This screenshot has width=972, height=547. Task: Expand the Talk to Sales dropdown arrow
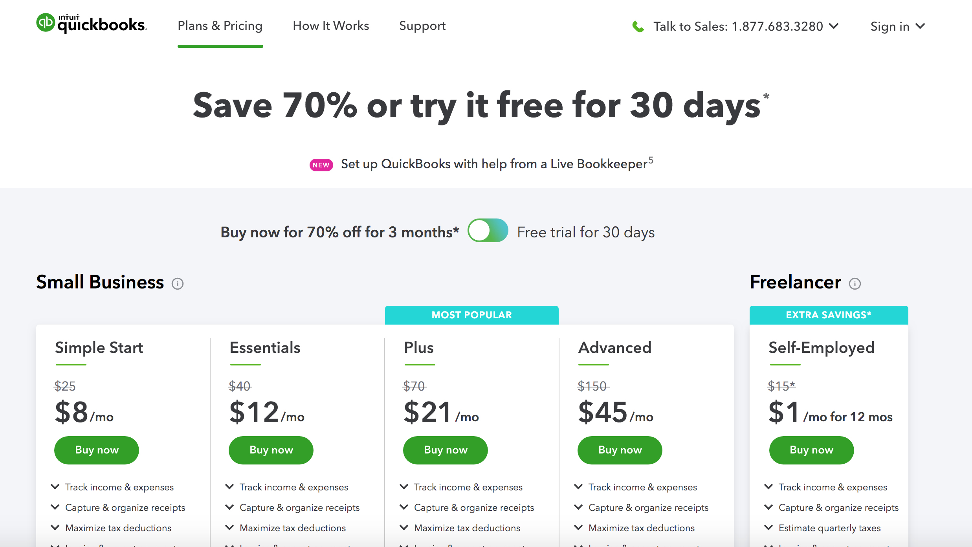click(834, 26)
